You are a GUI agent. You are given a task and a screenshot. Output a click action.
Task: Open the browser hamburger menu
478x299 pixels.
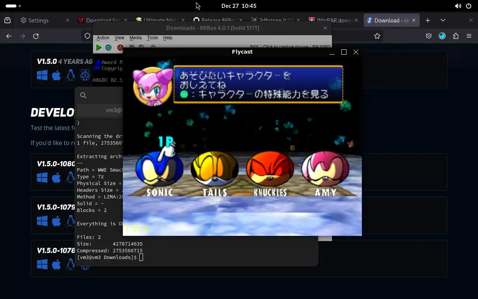point(469,36)
